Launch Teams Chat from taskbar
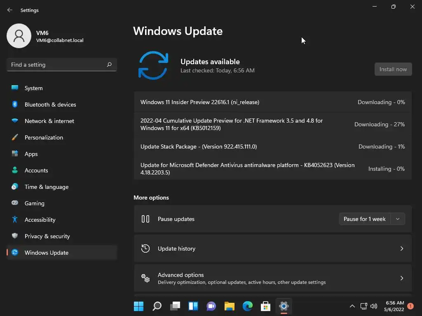 coord(211,306)
